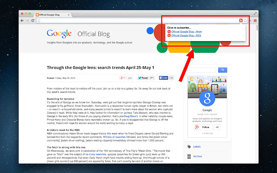This screenshot has height=173, width=277.
Task: Open the post title about search trends
Action: [100, 67]
